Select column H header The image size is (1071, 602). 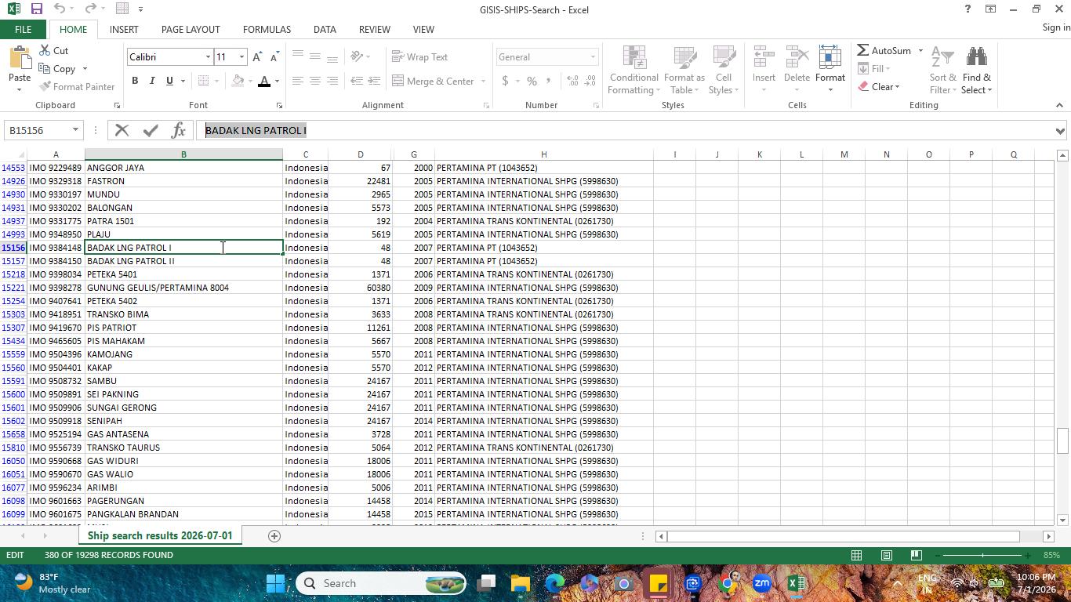pyautogui.click(x=543, y=154)
